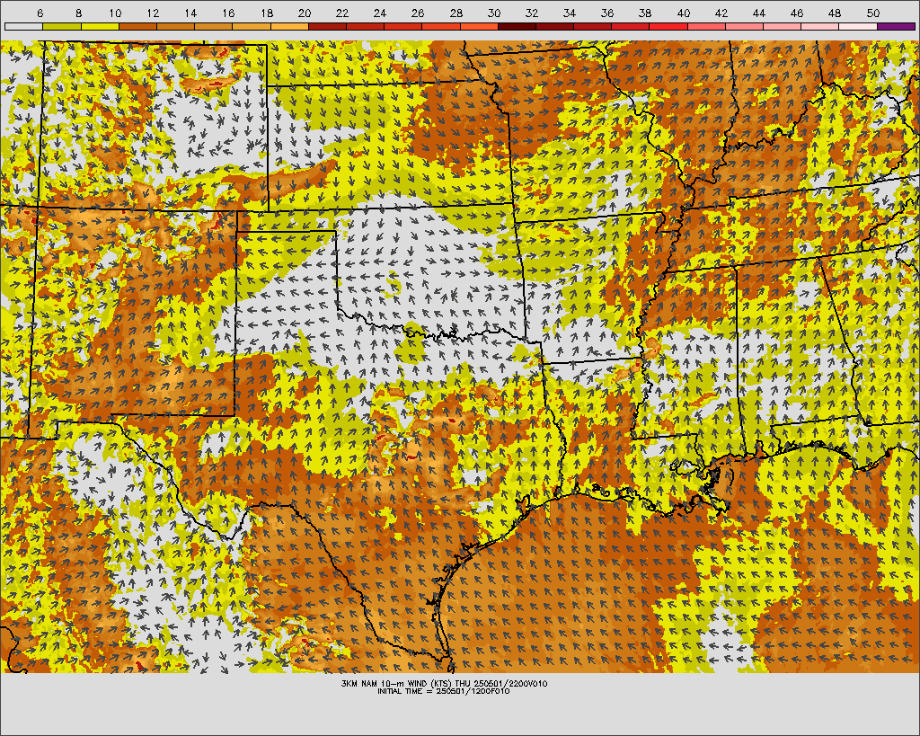This screenshot has width=920, height=736.
Task: Select the 10-12 knots burnt-orange legend swatch
Action: tap(137, 26)
